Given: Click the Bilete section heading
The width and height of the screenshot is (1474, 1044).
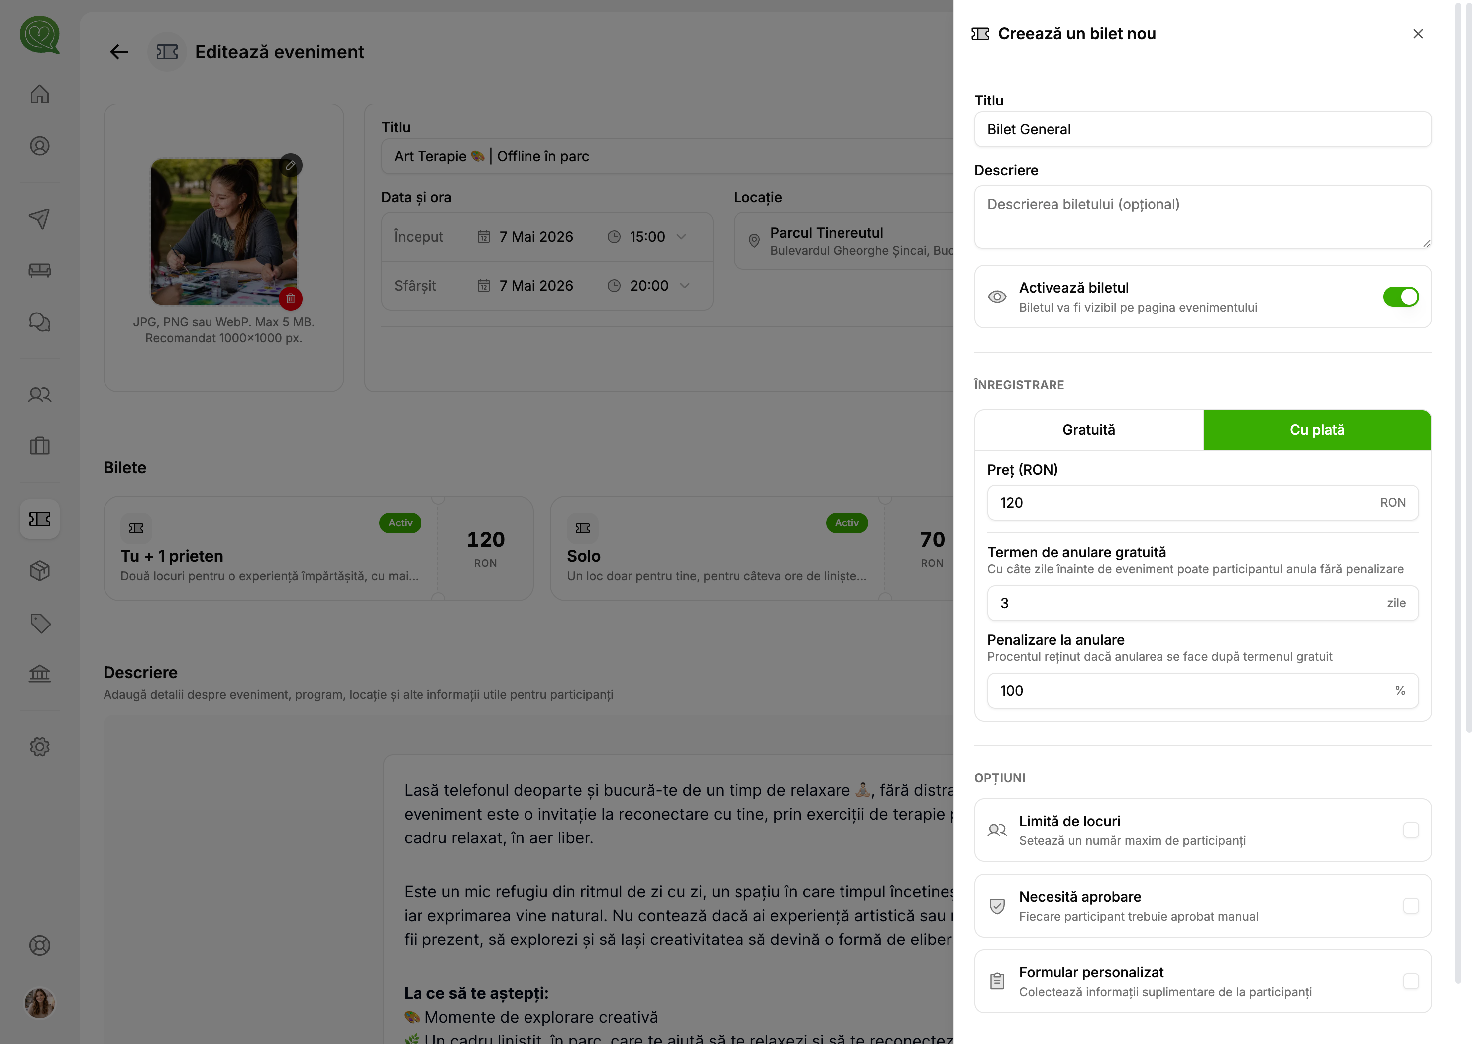Looking at the screenshot, I should 125,467.
